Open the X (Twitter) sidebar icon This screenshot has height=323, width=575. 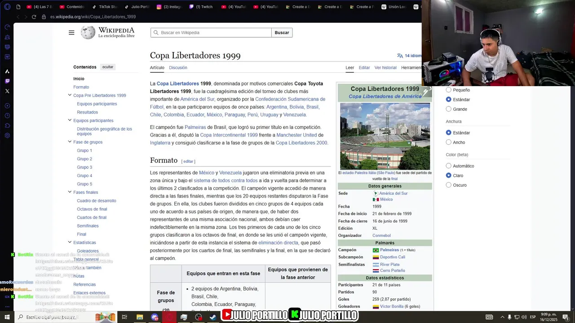[7, 91]
